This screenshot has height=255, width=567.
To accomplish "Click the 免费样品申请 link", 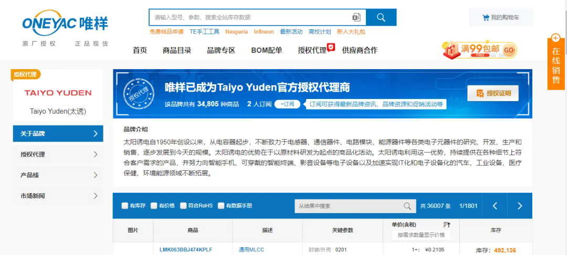I will coord(167,32).
